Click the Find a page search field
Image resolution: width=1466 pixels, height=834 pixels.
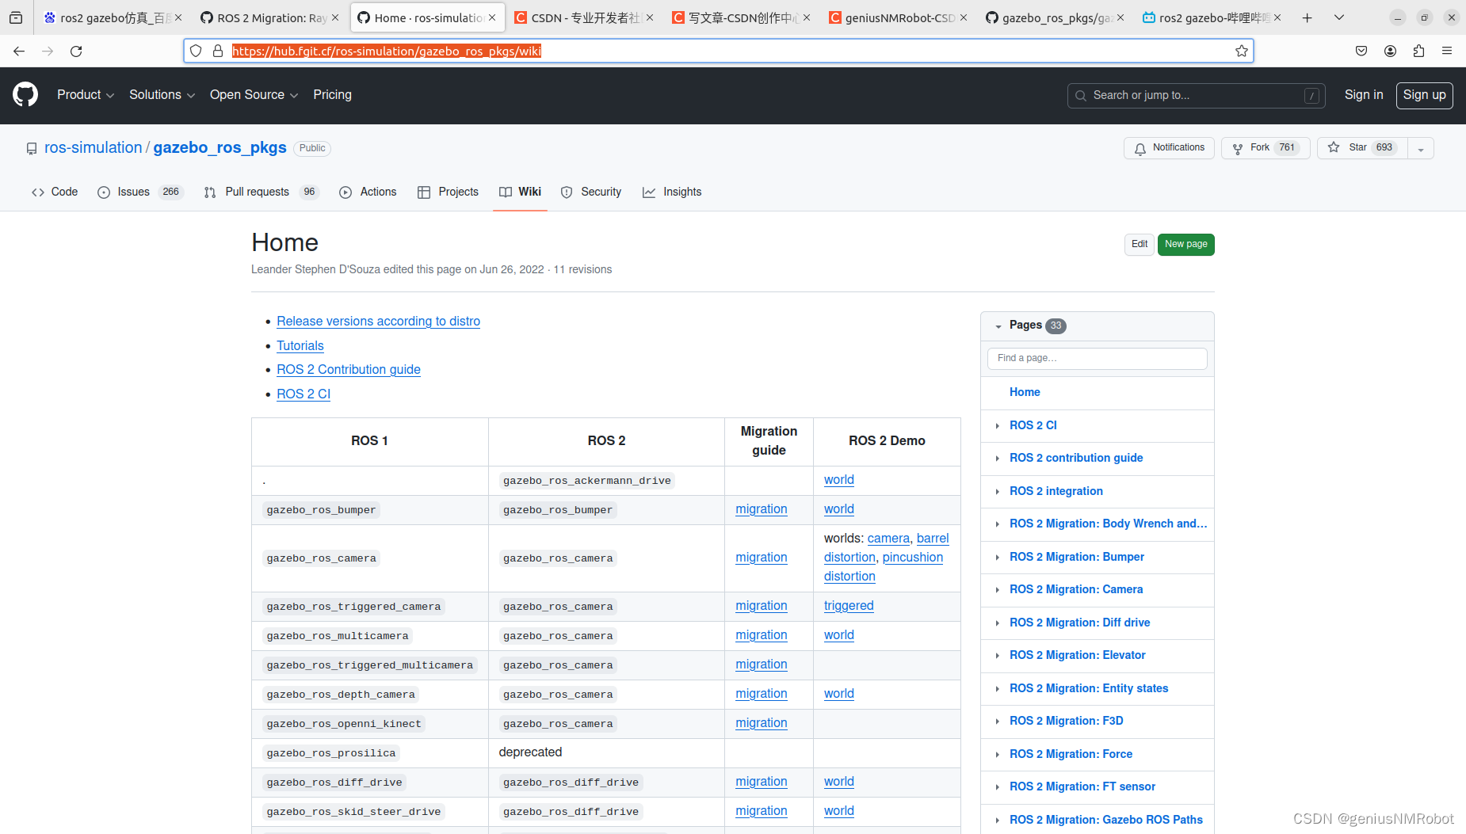[1097, 358]
